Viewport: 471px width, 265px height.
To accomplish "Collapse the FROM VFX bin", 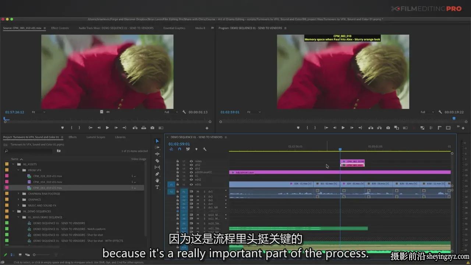I will click(x=18, y=170).
